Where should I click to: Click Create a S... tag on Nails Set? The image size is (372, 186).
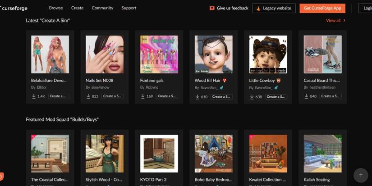point(112,96)
